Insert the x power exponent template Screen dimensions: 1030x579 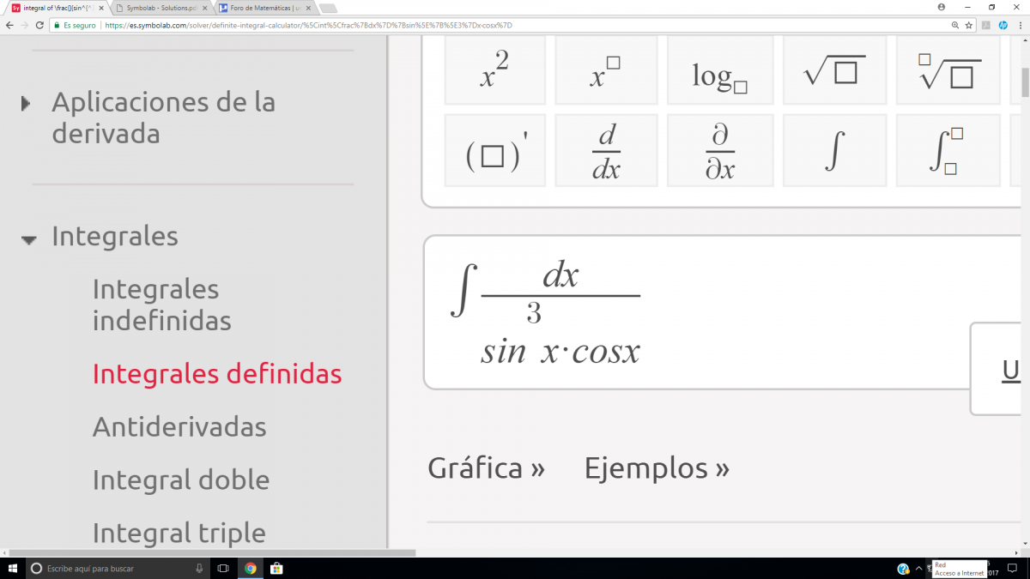606,70
